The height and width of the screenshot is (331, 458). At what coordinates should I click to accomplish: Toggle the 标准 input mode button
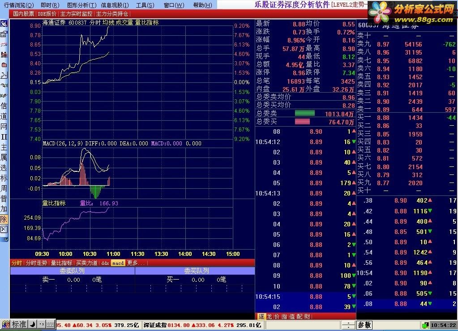point(19,324)
